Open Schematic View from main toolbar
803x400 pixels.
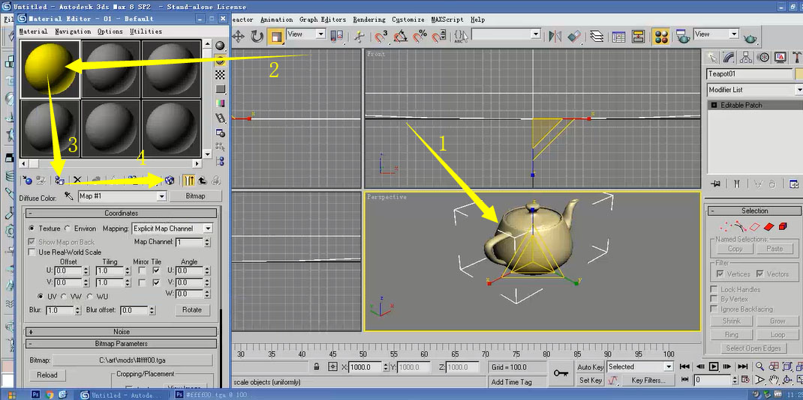pyautogui.click(x=638, y=36)
